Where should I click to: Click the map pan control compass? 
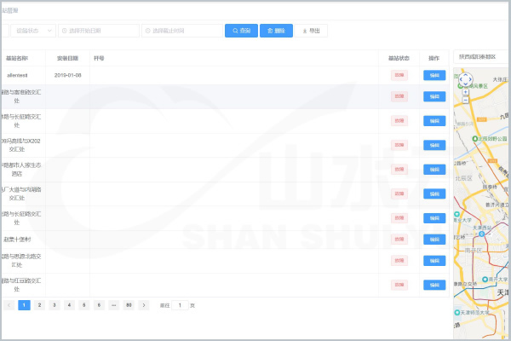pyautogui.click(x=465, y=78)
